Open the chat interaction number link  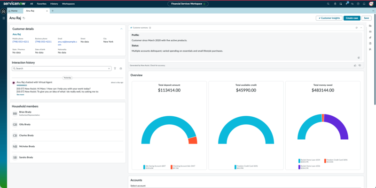pos(22,85)
